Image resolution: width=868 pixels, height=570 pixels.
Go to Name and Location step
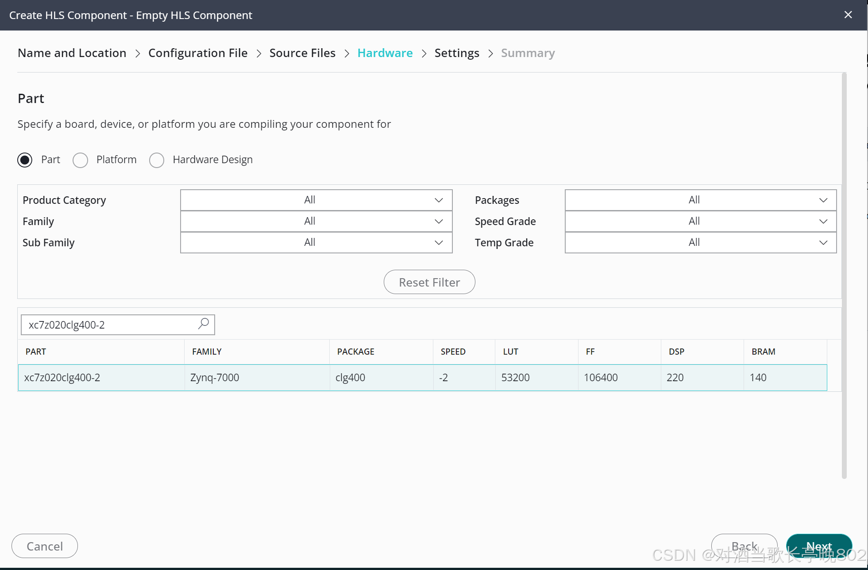(x=72, y=53)
